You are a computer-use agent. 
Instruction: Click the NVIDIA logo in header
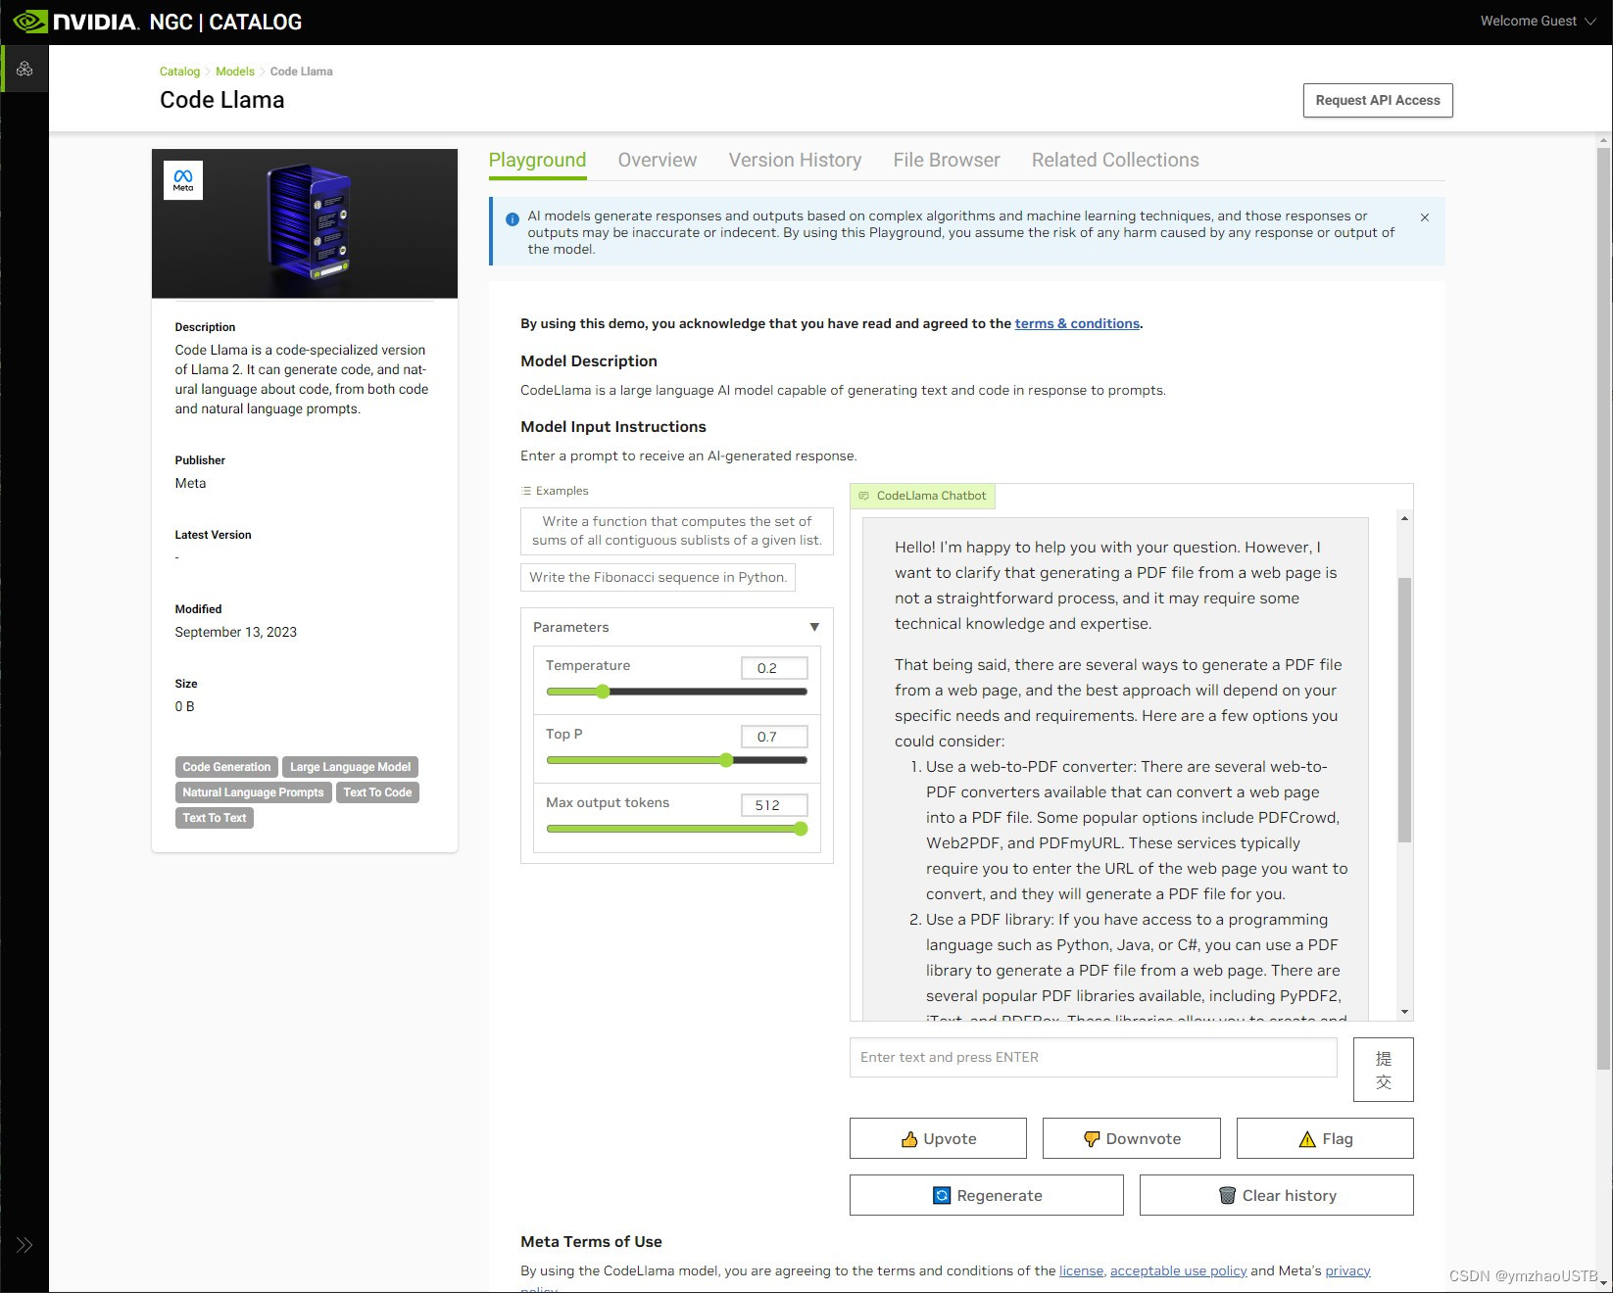(76, 22)
